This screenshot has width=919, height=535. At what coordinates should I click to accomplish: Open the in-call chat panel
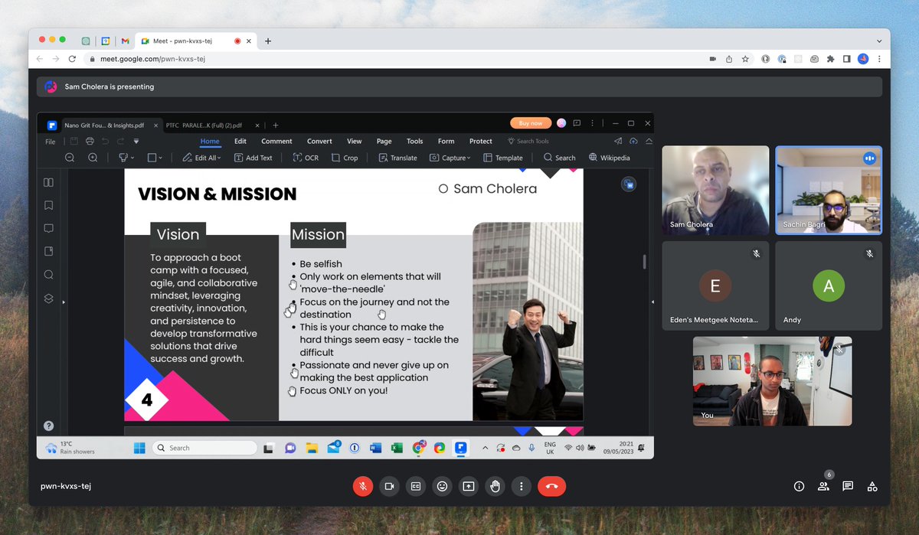tap(848, 486)
